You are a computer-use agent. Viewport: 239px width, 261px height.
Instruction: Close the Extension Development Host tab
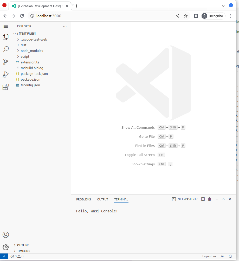[x=67, y=6]
